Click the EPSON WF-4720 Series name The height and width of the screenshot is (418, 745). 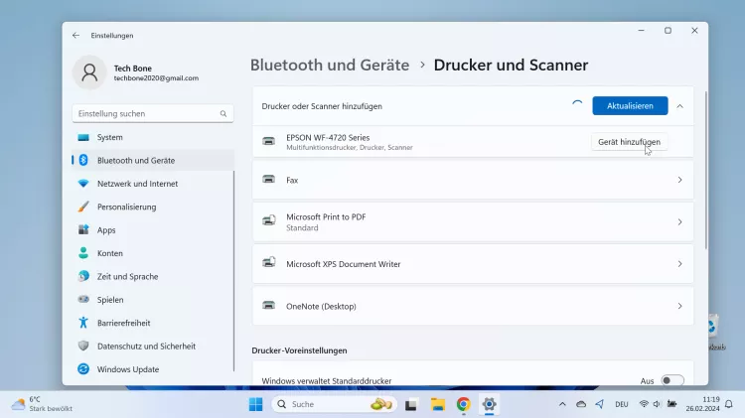(328, 137)
